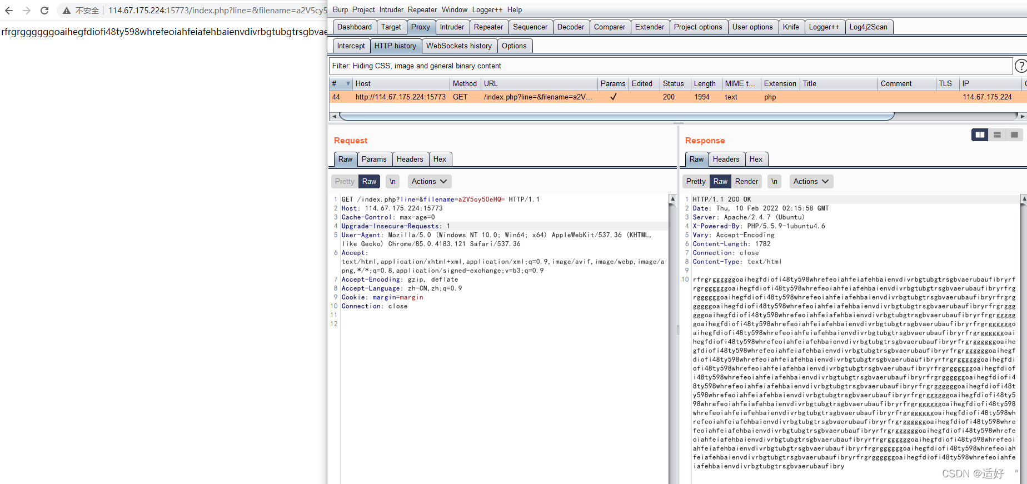
Task: Open the Response Hex tab
Action: tap(756, 159)
